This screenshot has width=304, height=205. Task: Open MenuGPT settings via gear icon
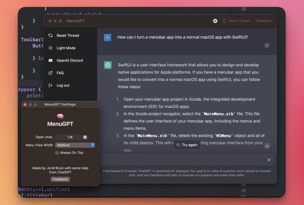coord(215,21)
